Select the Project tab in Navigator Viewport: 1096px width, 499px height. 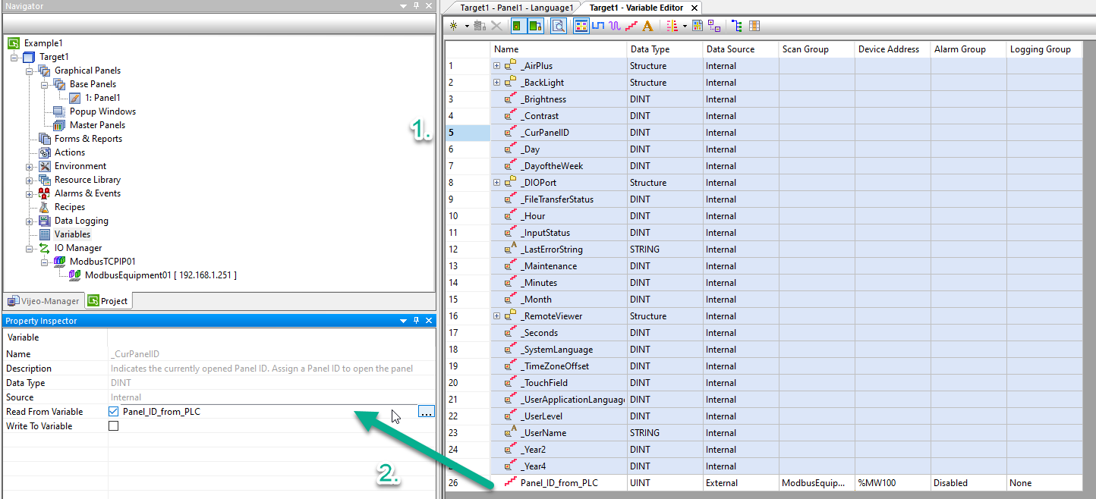pyautogui.click(x=108, y=301)
